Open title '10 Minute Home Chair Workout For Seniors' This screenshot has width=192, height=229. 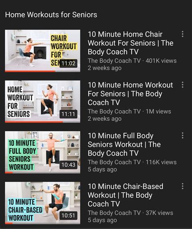(x=130, y=43)
